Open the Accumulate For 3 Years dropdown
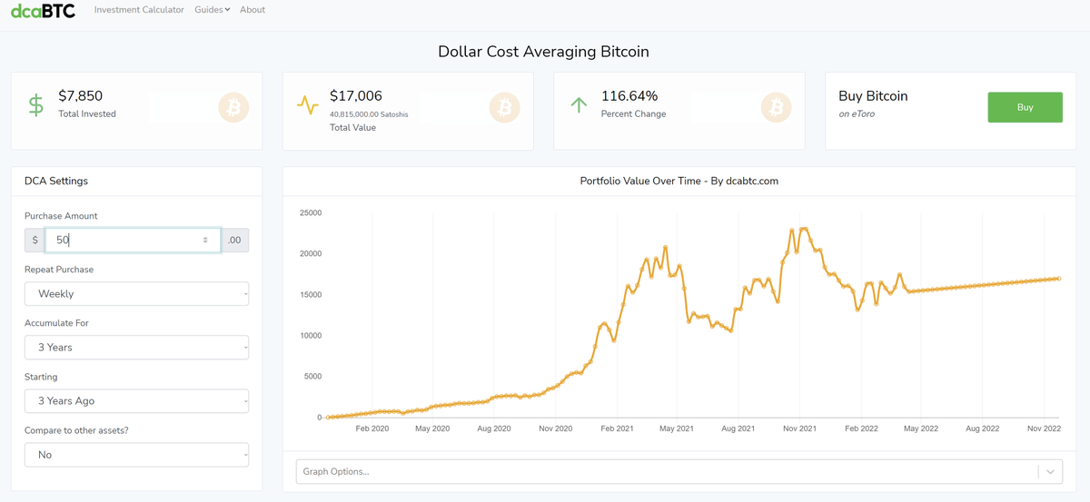The width and height of the screenshot is (1090, 502). (136, 348)
